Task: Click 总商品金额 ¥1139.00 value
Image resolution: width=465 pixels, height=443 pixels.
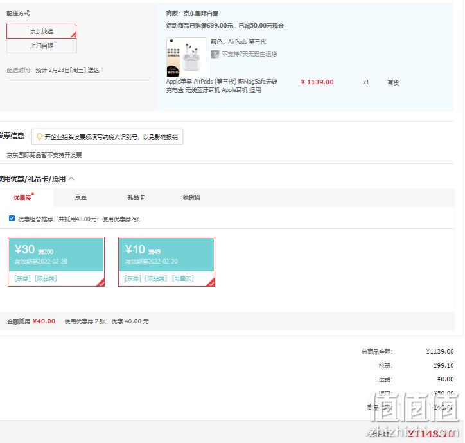Action: point(440,352)
